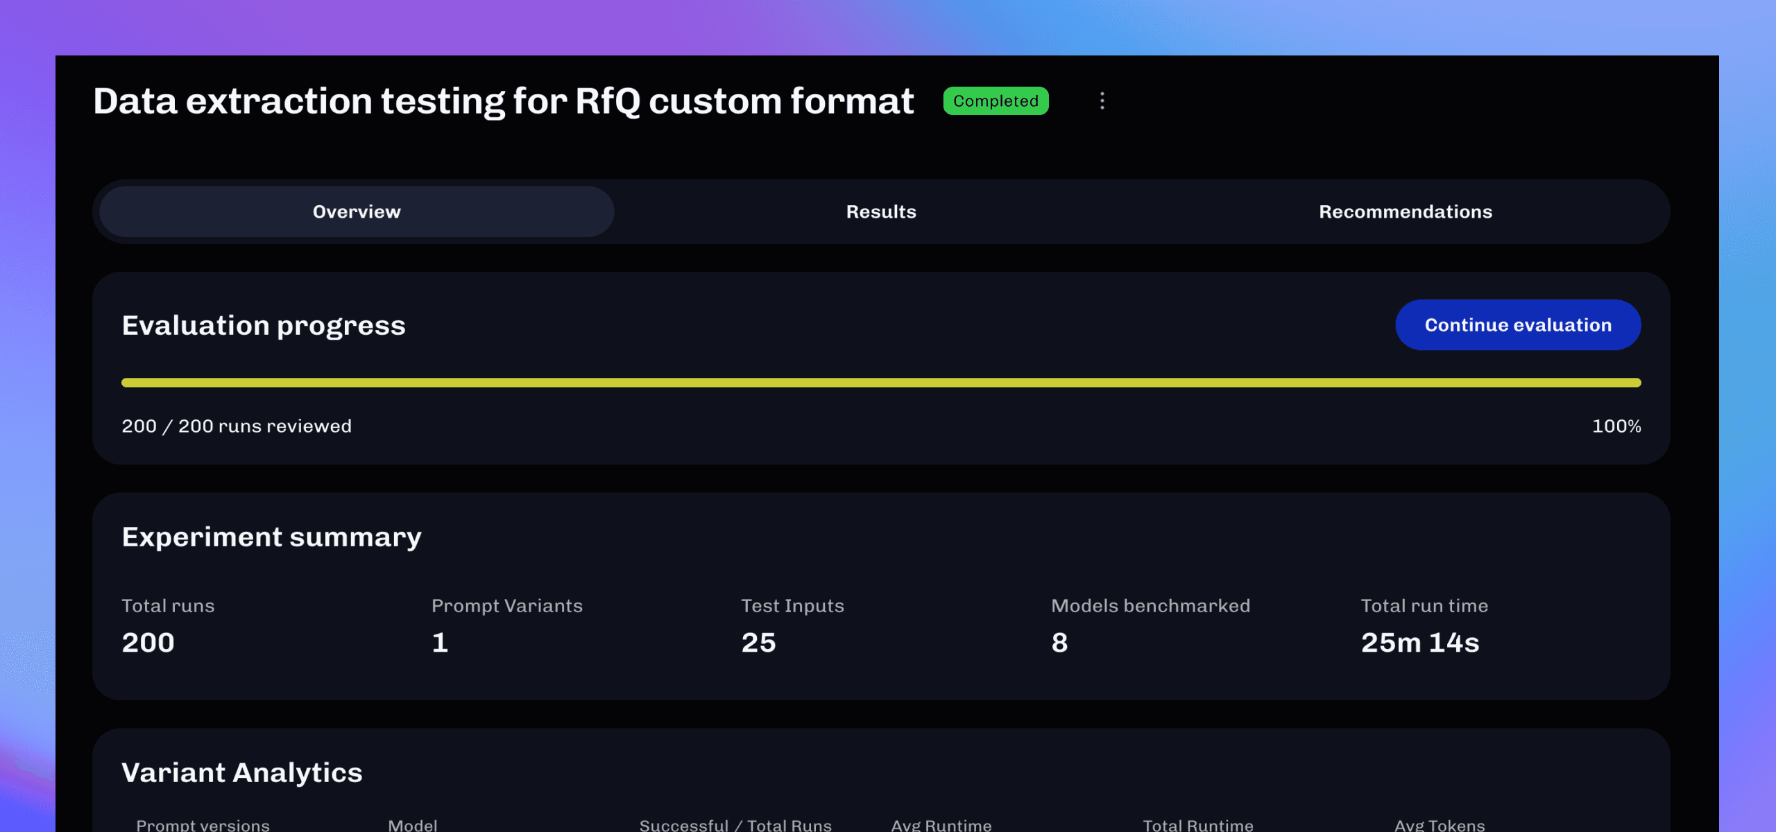Viewport: 1776px width, 832px height.
Task: Sort by the Model column header
Action: [413, 824]
